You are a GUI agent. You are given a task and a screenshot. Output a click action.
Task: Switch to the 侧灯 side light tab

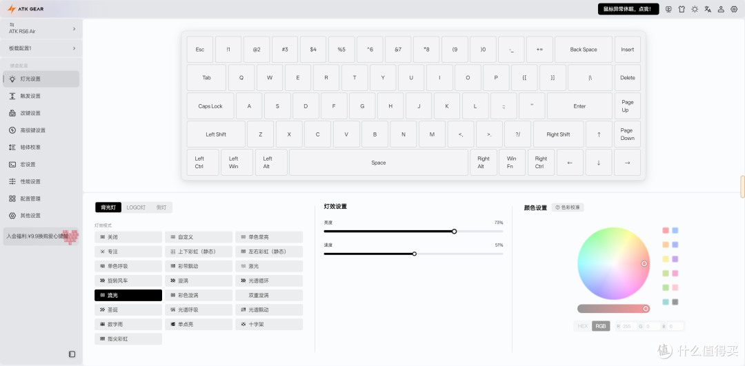click(x=161, y=207)
